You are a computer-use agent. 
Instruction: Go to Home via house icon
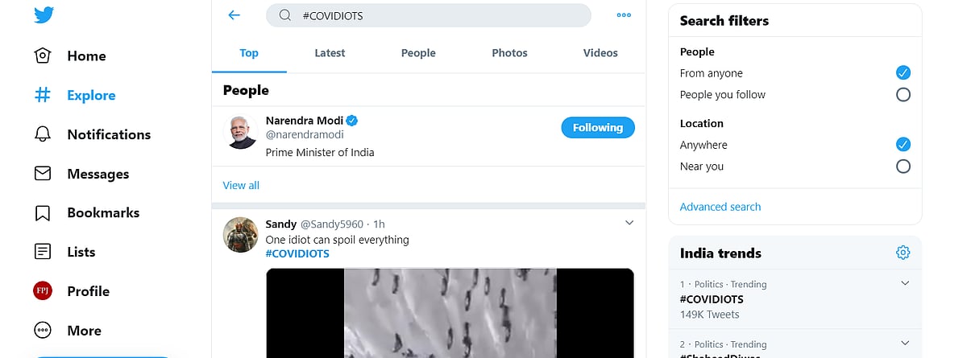(x=43, y=56)
